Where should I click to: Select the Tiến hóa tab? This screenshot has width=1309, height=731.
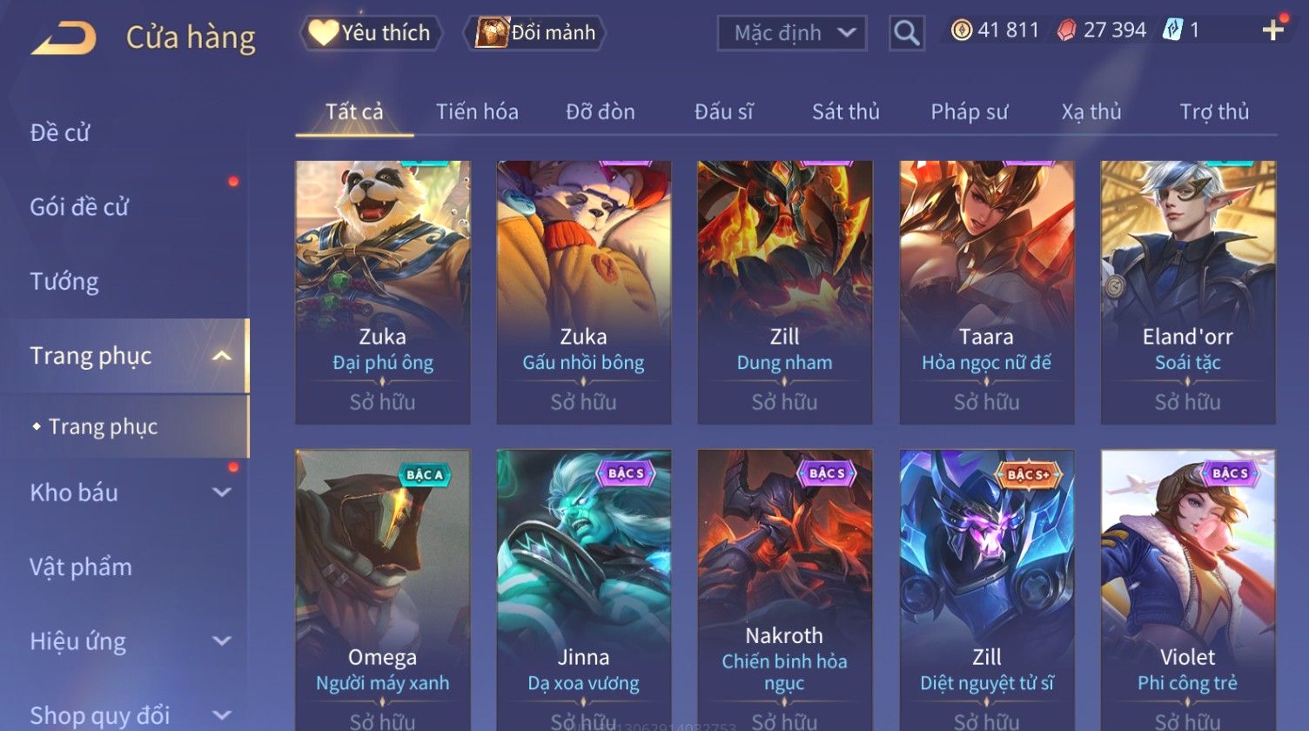pos(477,111)
